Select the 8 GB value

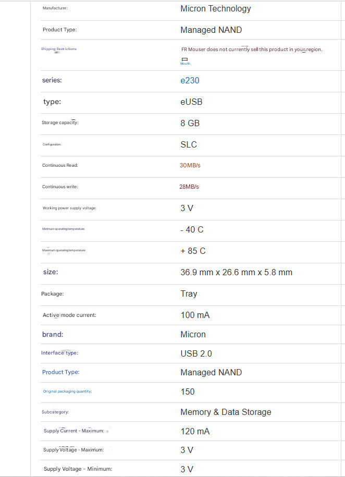190,123
